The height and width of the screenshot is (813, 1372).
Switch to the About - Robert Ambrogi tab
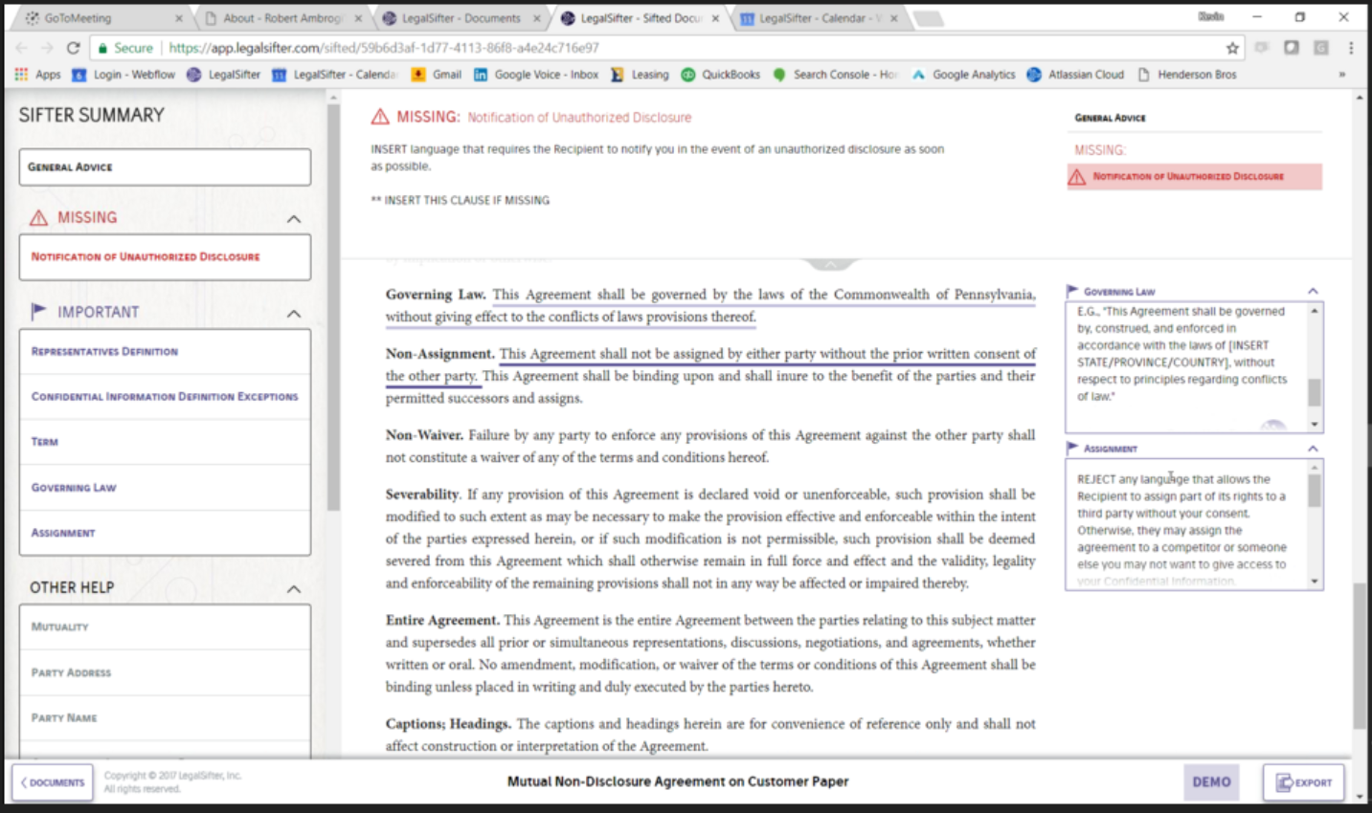point(281,18)
